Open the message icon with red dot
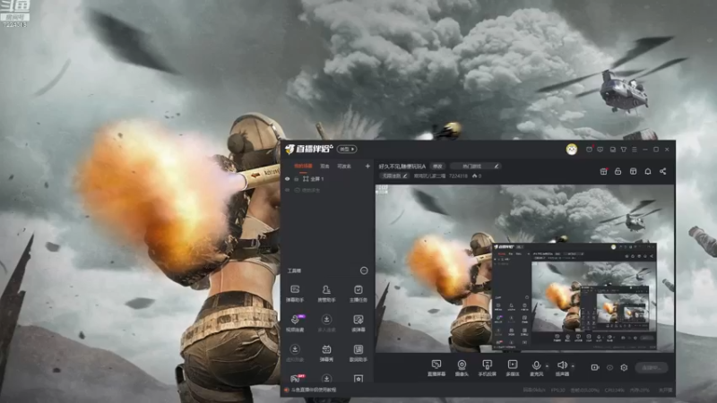Image resolution: width=717 pixels, height=403 pixels. (590, 150)
